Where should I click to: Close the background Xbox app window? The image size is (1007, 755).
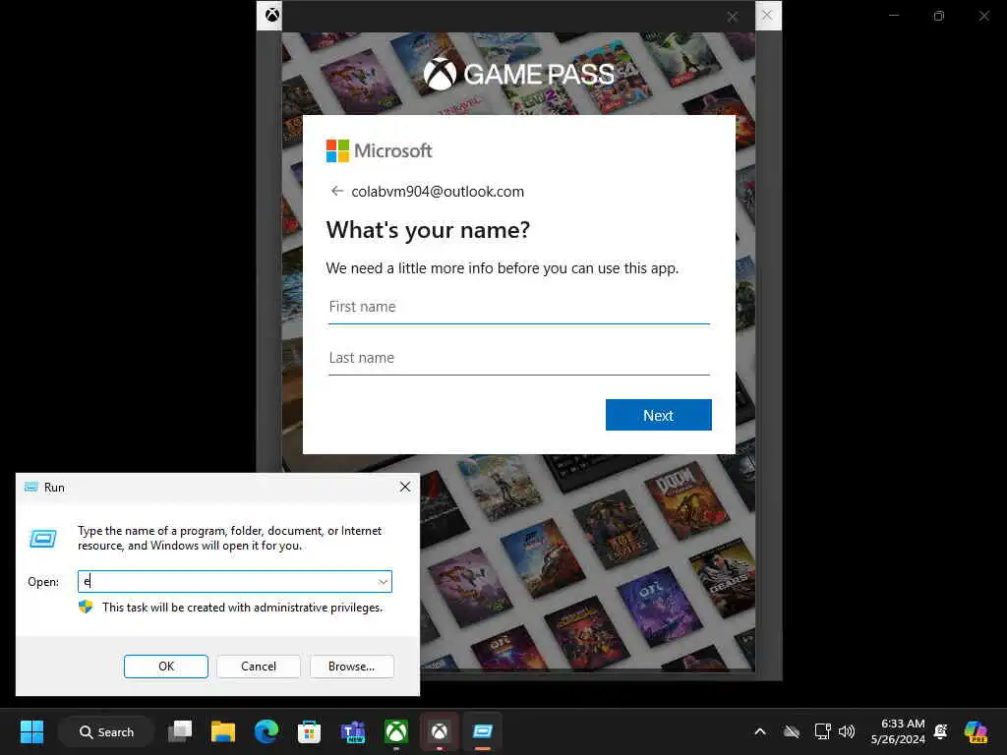point(983,16)
